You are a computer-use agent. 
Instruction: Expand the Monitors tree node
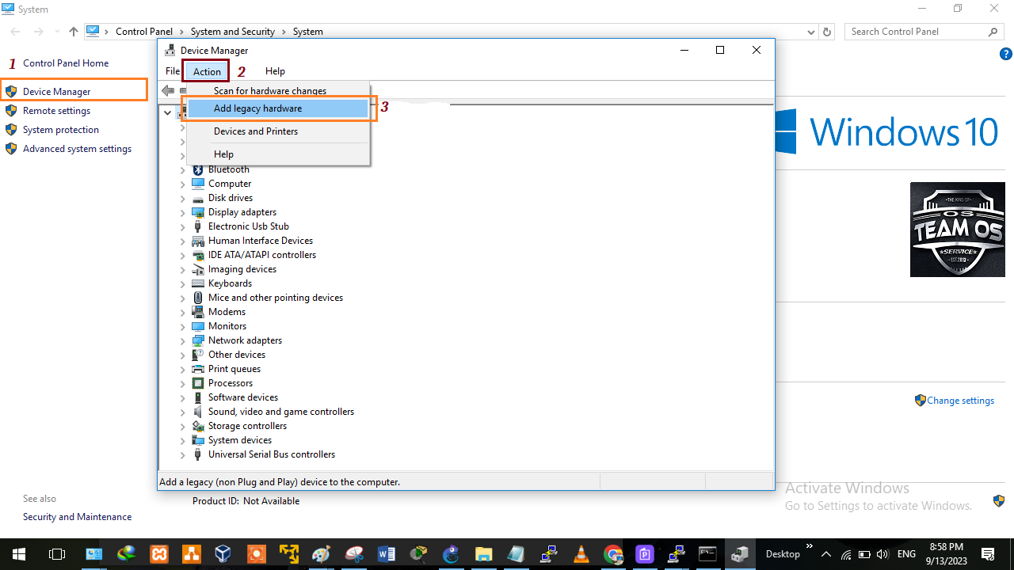(183, 326)
